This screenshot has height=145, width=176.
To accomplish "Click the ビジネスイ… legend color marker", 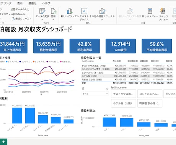I will [x=34, y=62].
